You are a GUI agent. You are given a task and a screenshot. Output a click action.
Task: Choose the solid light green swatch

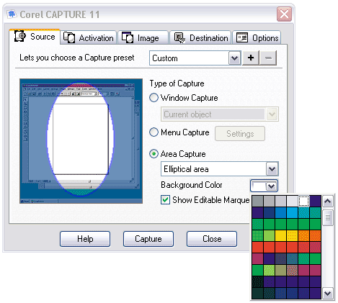[269, 235]
